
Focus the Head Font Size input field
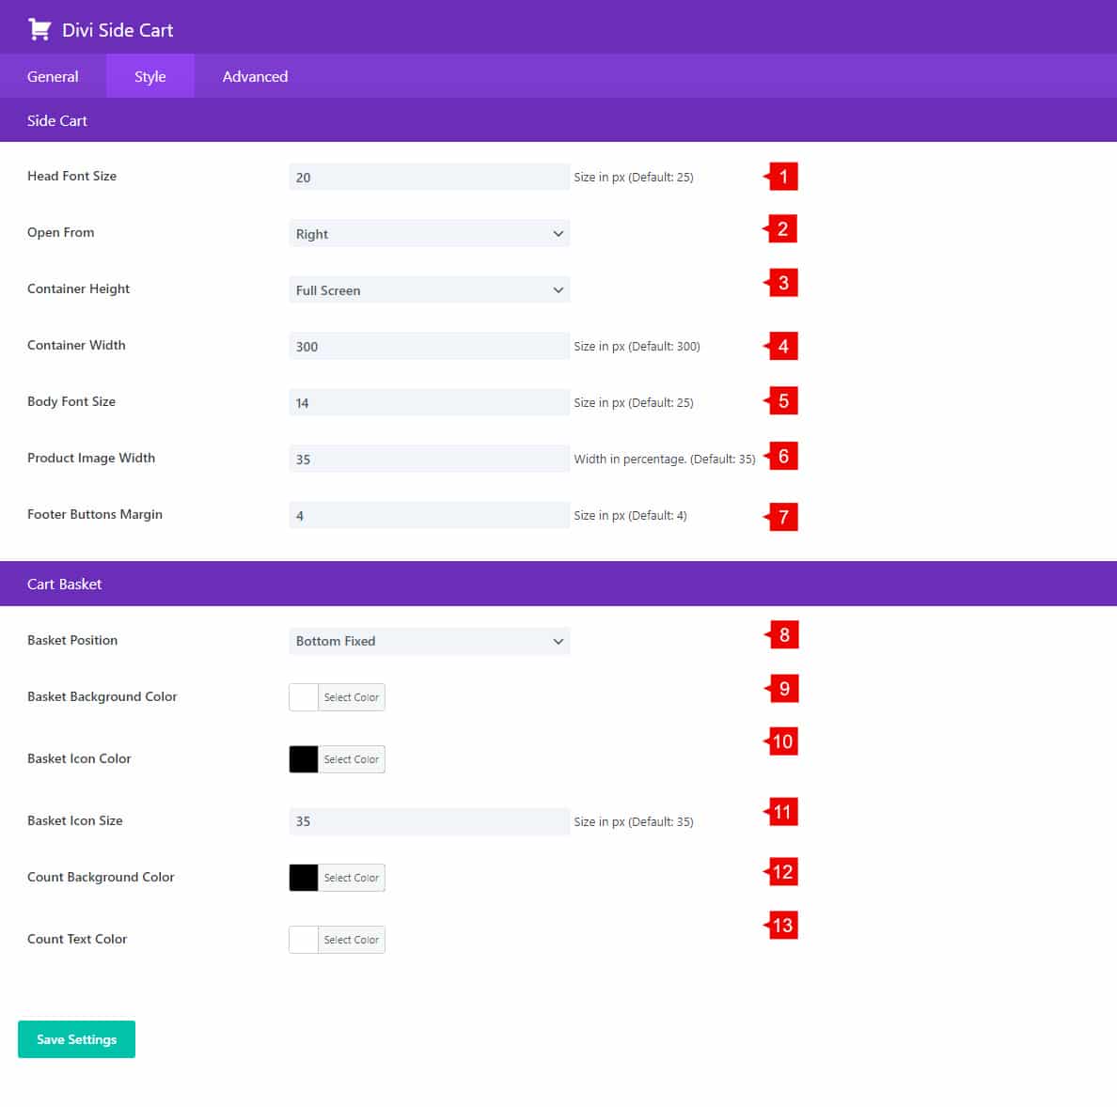click(429, 178)
